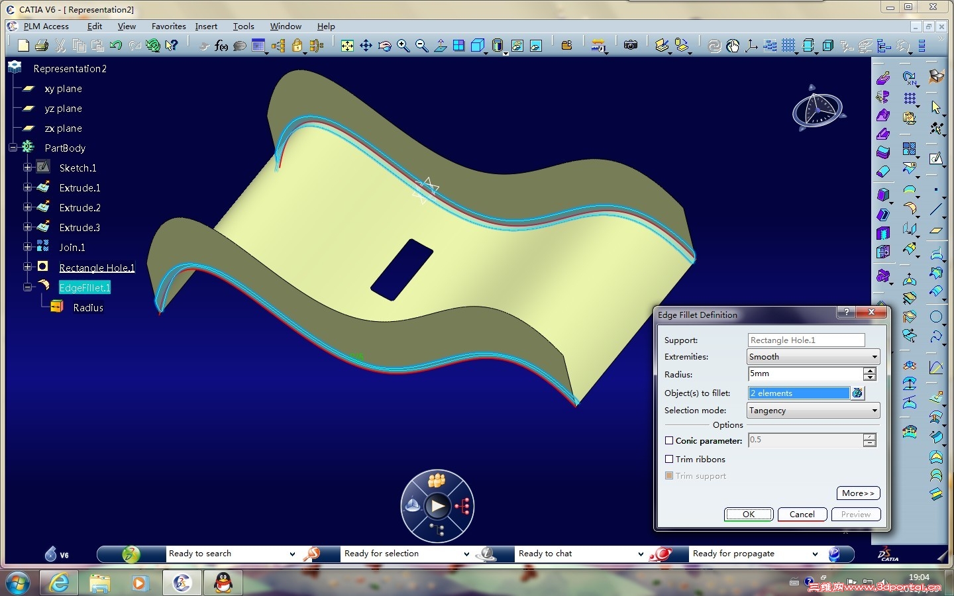Toggle the Conic parameter checkbox
The width and height of the screenshot is (954, 596).
669,440
